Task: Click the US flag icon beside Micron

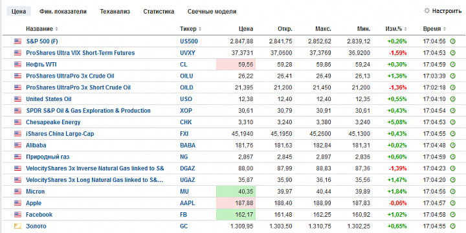Action: [17, 192]
